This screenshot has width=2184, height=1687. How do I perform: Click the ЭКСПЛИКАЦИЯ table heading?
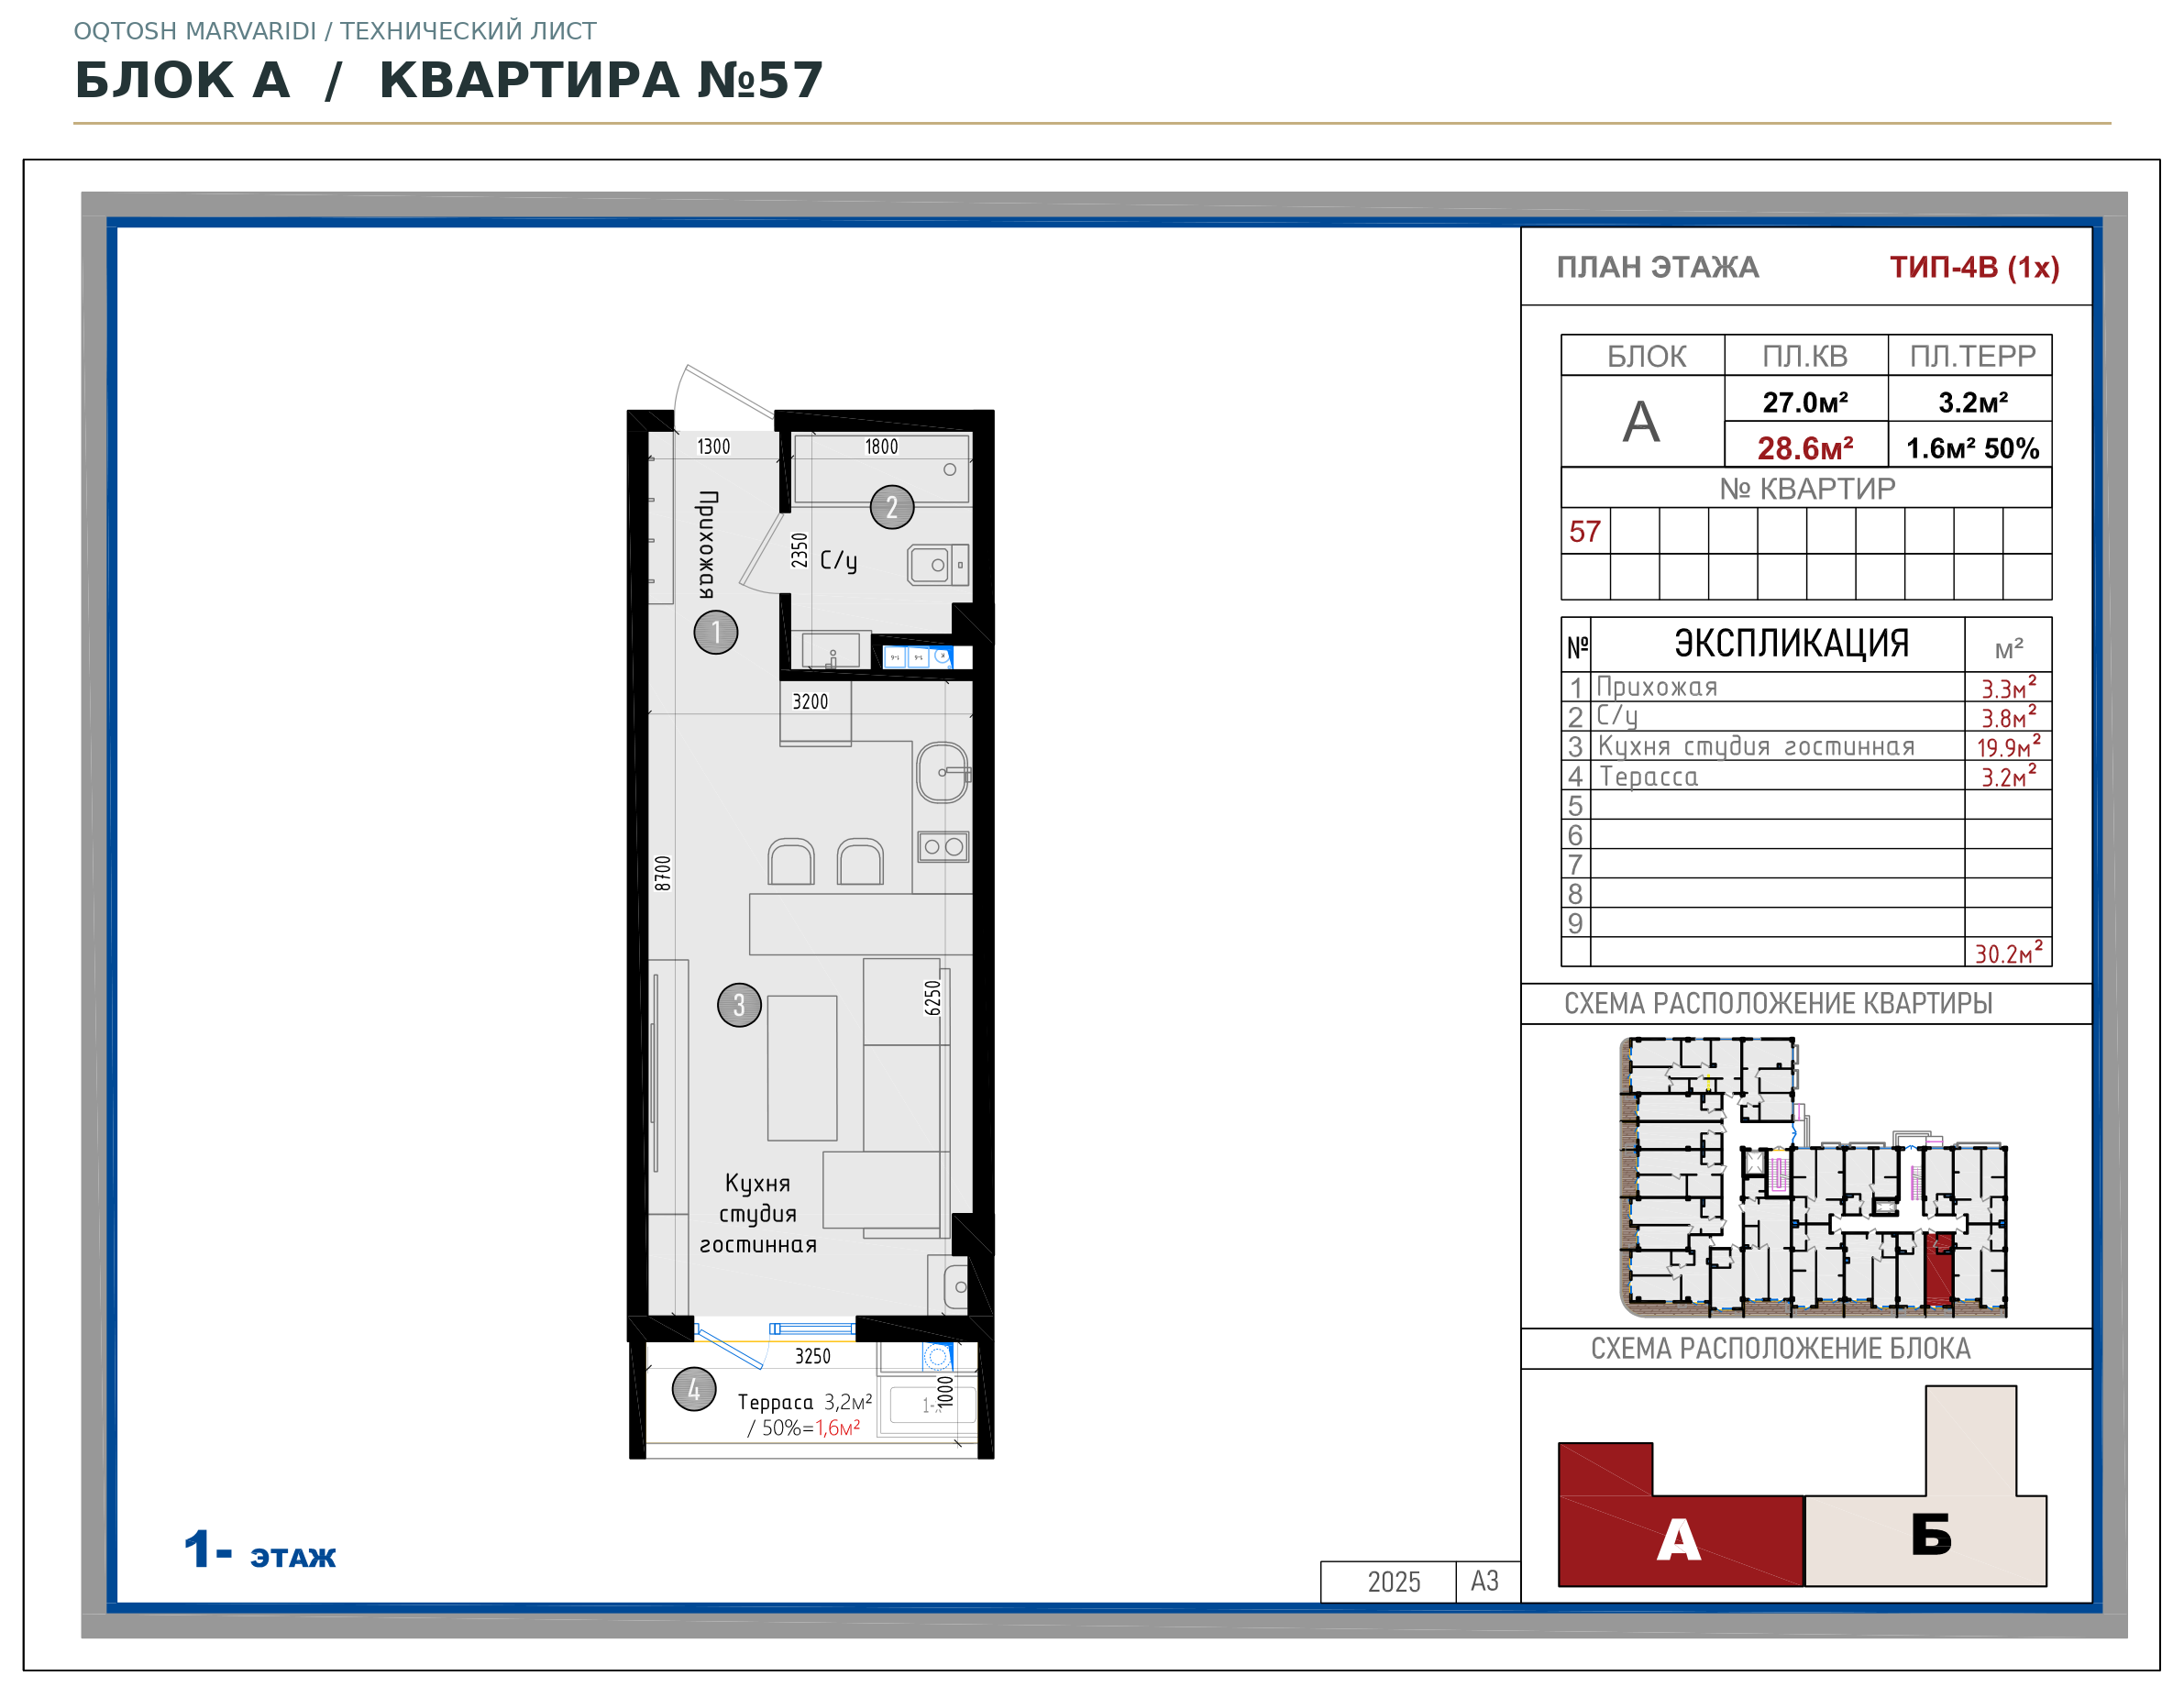[x=1791, y=643]
